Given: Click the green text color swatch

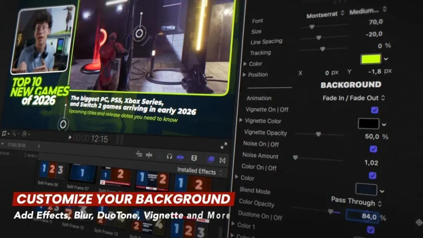Looking at the screenshot, I should 371,59.
